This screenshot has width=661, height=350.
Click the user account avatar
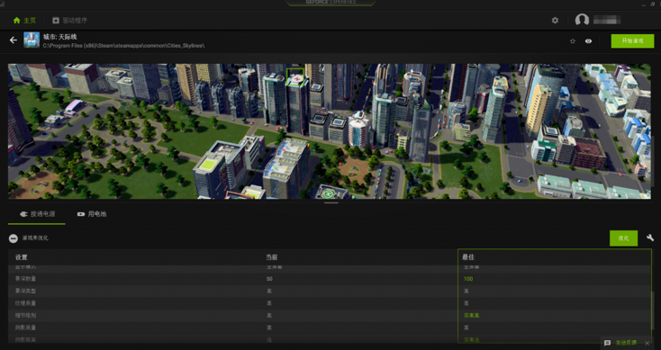point(582,20)
